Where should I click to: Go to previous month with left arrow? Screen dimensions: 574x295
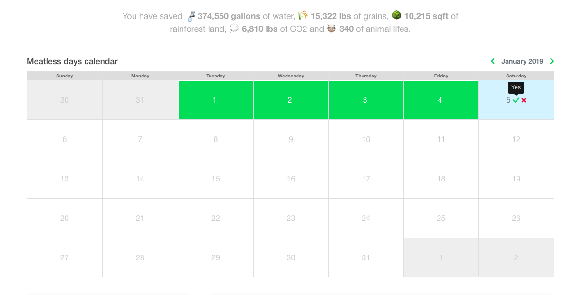click(x=493, y=61)
